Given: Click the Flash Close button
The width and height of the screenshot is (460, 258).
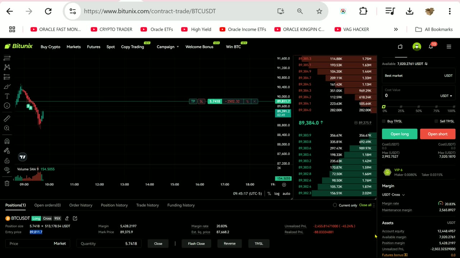Looking at the screenshot, I should click(x=196, y=244).
